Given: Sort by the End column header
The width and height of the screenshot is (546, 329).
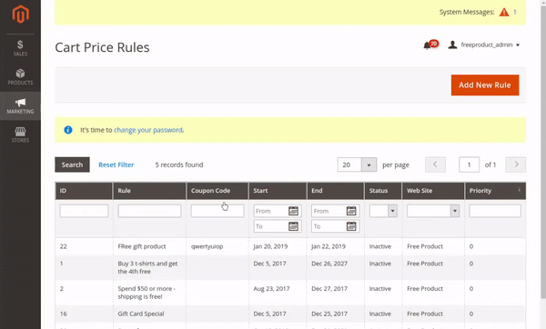Looking at the screenshot, I should tap(335, 191).
